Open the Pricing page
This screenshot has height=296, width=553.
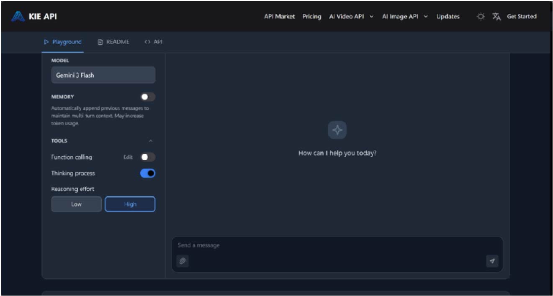coord(312,17)
